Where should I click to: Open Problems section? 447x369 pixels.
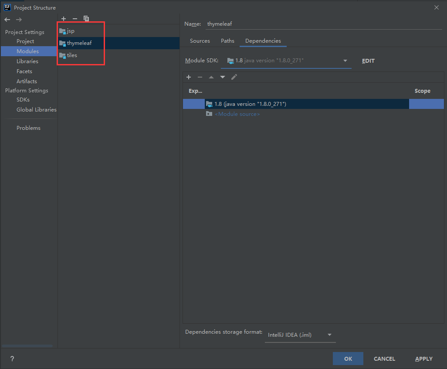(x=28, y=128)
